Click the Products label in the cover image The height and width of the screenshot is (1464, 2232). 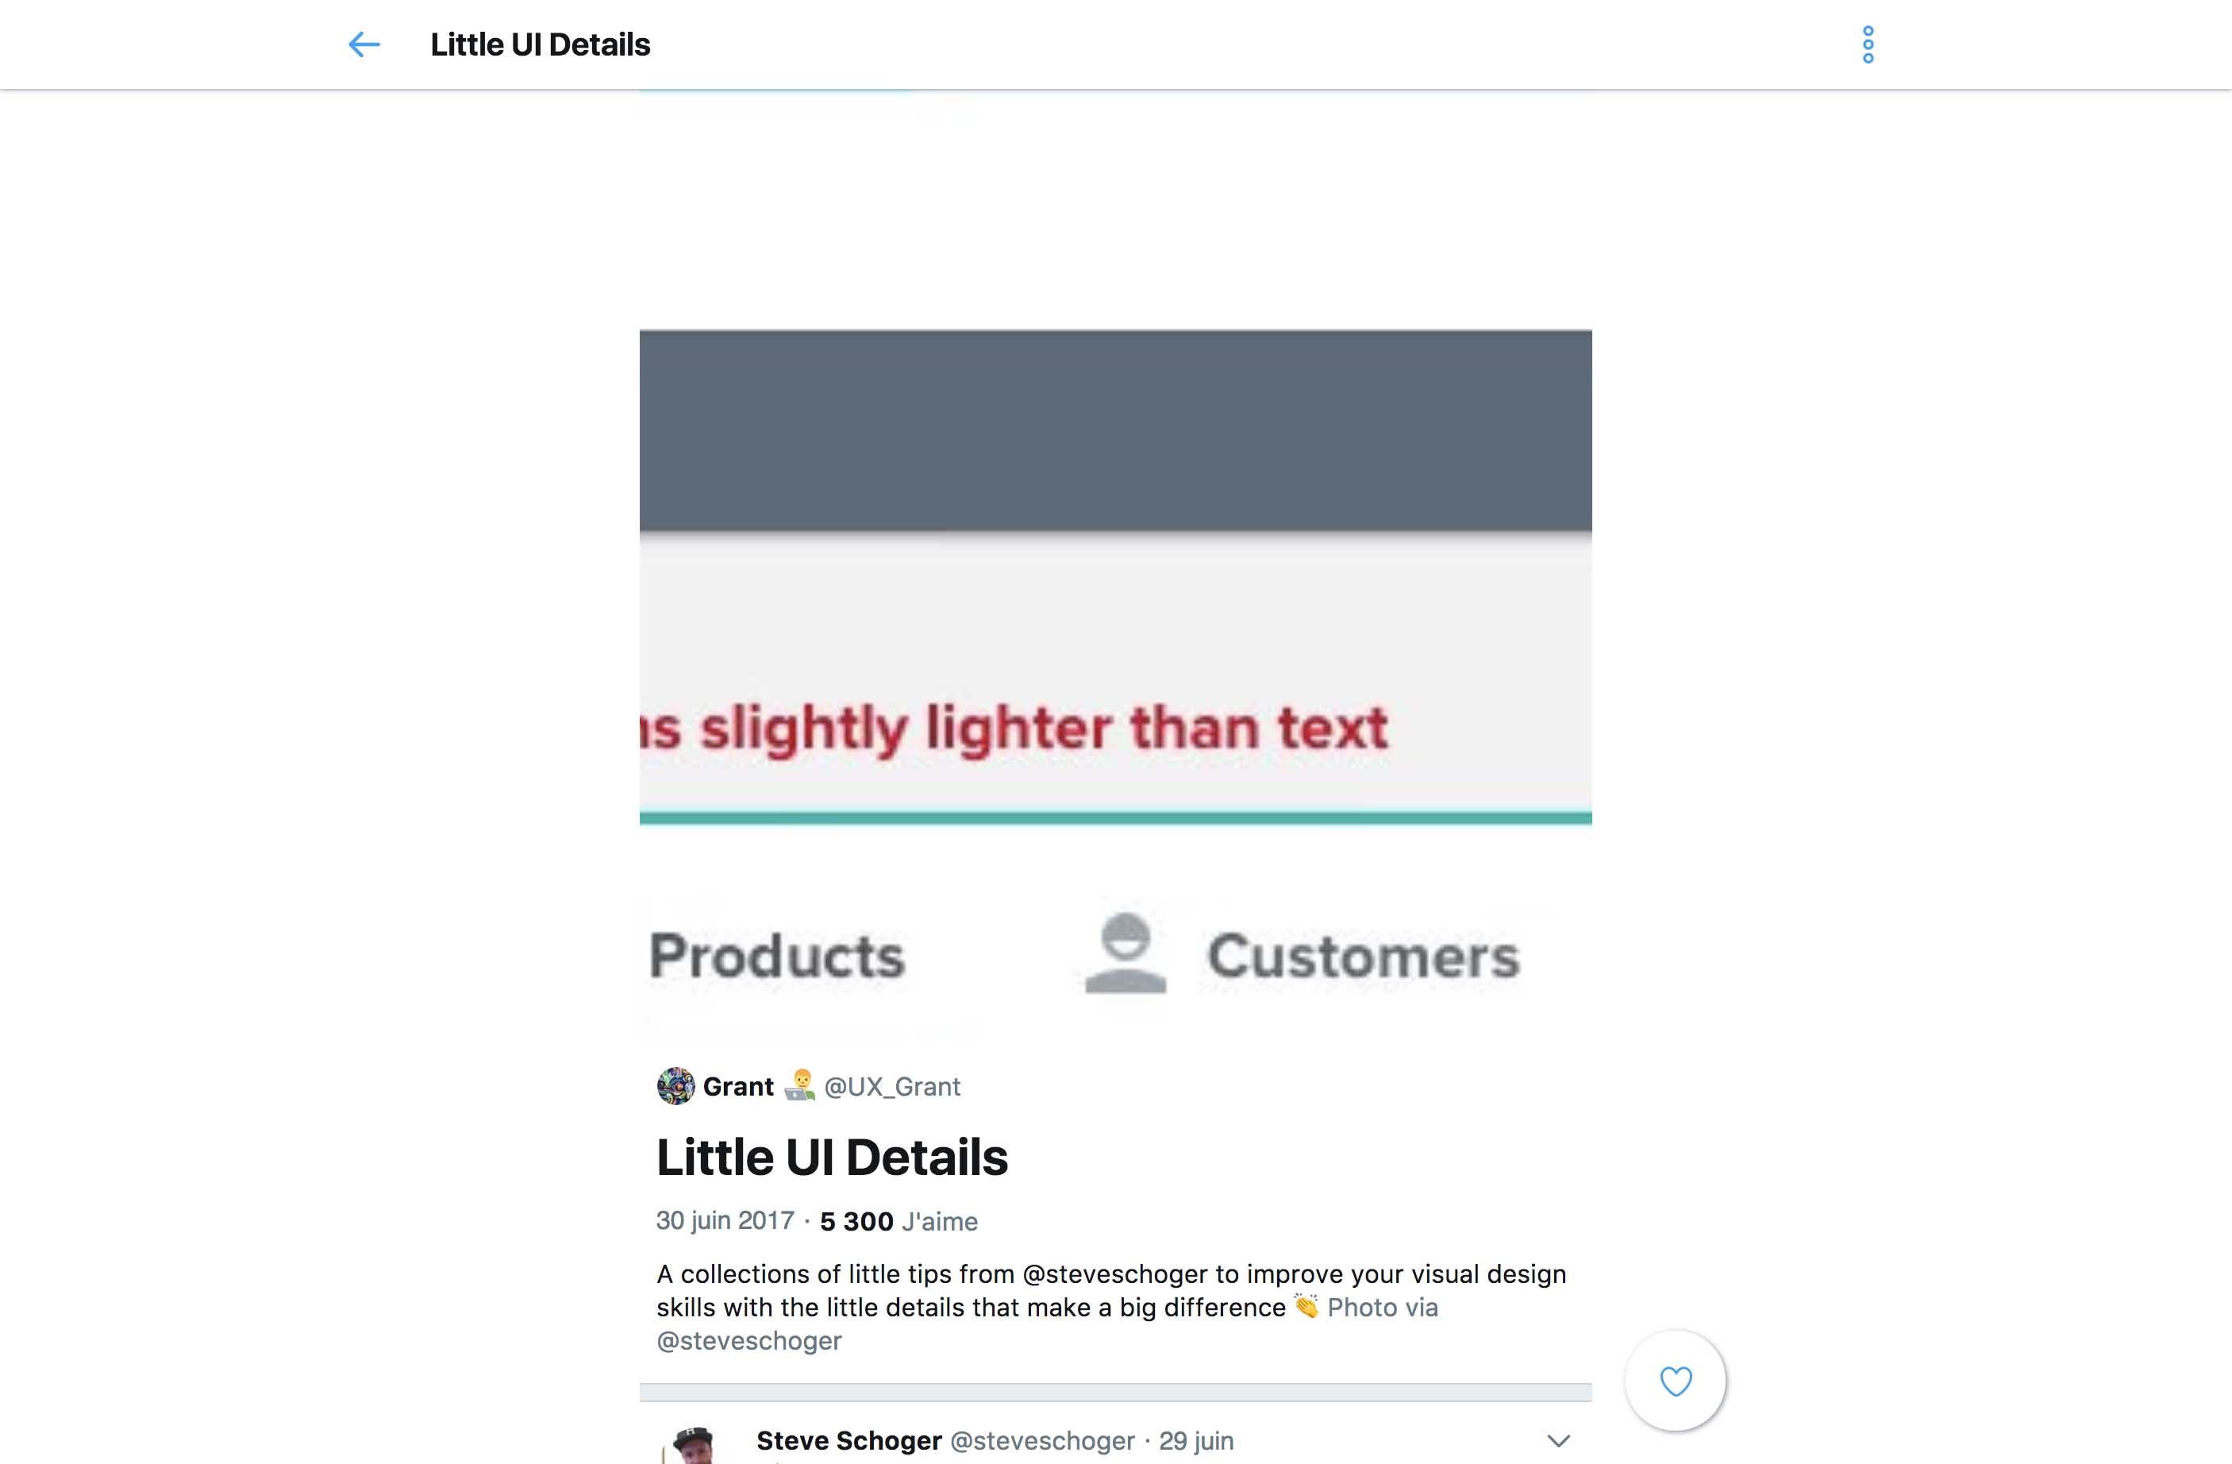tap(776, 957)
